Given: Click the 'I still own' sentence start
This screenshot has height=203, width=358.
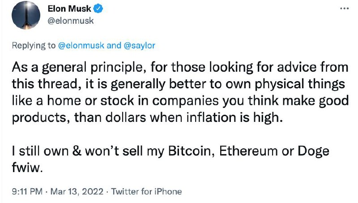Looking at the screenshot, I should (40, 151).
